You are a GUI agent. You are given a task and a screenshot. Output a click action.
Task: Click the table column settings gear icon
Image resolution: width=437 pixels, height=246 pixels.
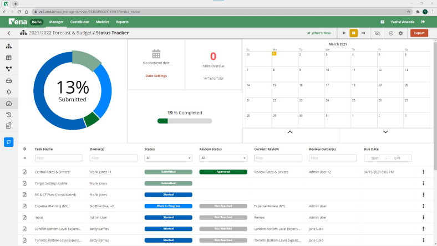tap(24, 149)
